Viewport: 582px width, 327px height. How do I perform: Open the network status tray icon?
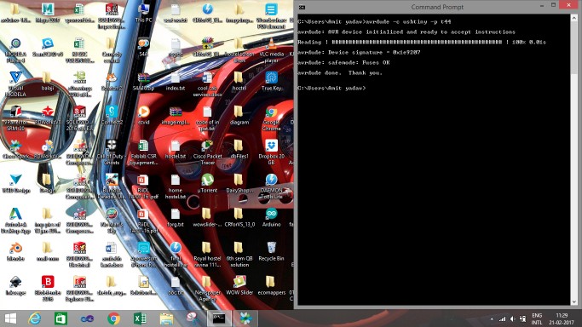502,318
